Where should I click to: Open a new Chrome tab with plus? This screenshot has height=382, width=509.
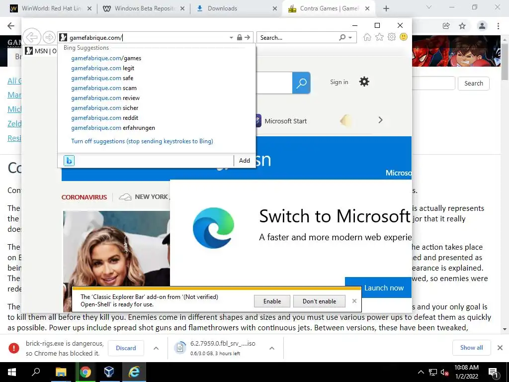click(x=386, y=8)
